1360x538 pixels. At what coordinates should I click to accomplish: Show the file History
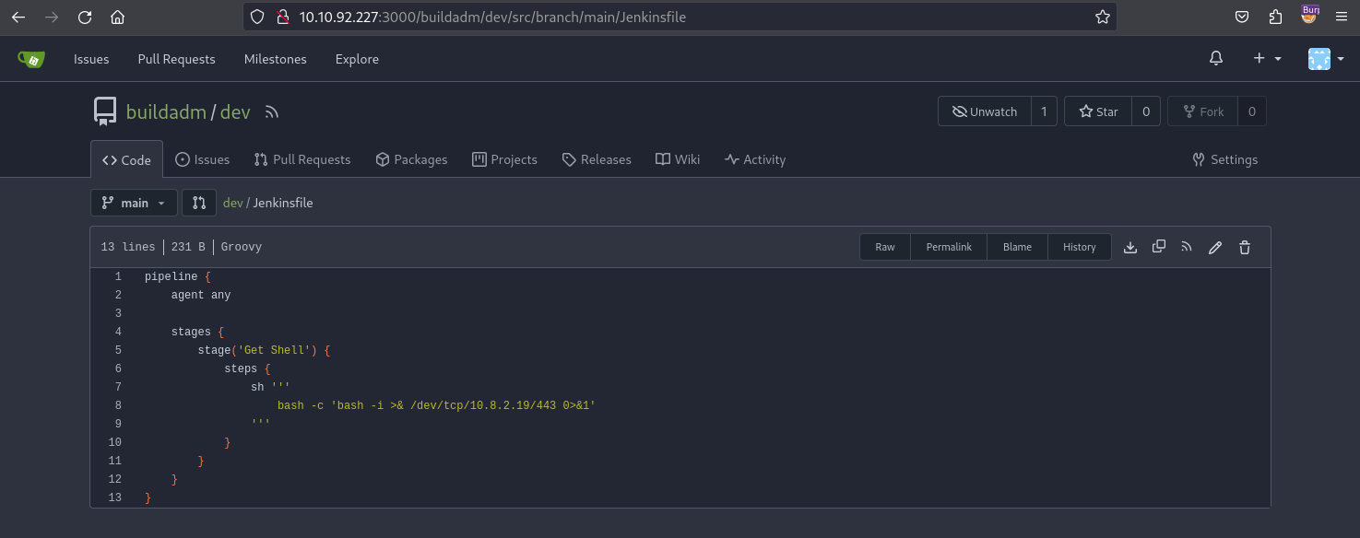pos(1079,247)
